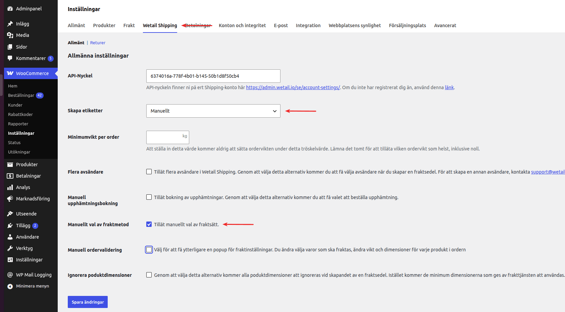Click into the API-Nyckel input field
Image resolution: width=565 pixels, height=312 pixels.
coord(213,76)
